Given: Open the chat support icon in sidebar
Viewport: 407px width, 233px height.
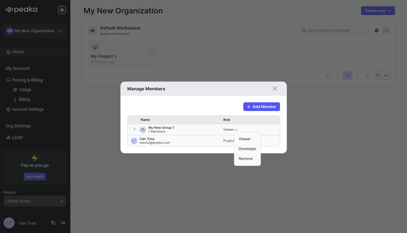Looking at the screenshot, I should coord(53,223).
